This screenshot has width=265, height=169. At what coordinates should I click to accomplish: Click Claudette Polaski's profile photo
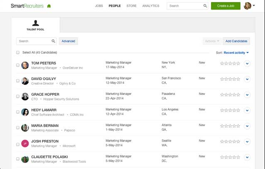[x=25, y=159]
